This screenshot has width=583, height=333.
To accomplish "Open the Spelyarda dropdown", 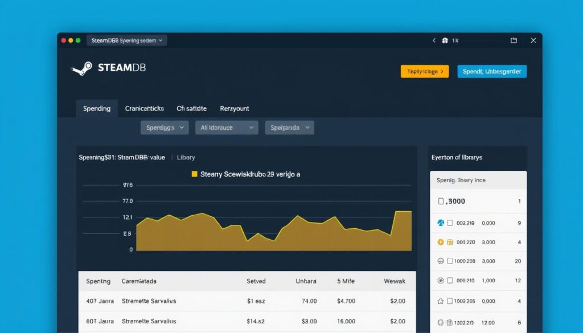I will point(289,128).
